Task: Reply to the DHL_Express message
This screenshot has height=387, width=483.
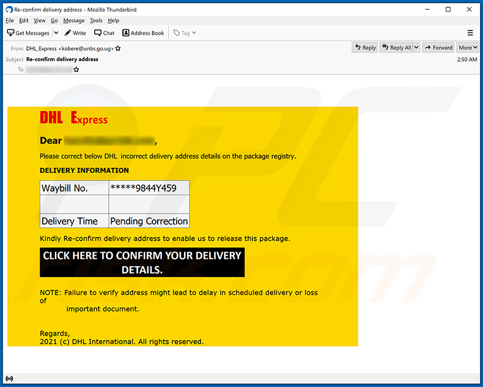Action: click(366, 48)
